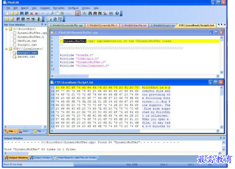
Task: Toggle hex mode with the 00 icon
Action: click(x=111, y=13)
